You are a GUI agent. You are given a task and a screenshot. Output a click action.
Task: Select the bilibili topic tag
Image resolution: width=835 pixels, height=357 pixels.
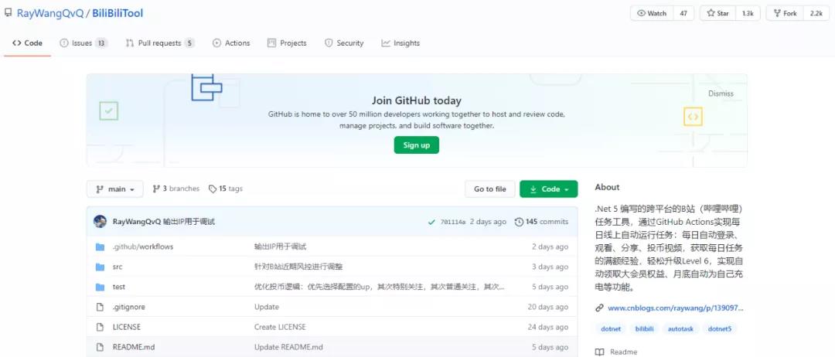[x=644, y=329]
